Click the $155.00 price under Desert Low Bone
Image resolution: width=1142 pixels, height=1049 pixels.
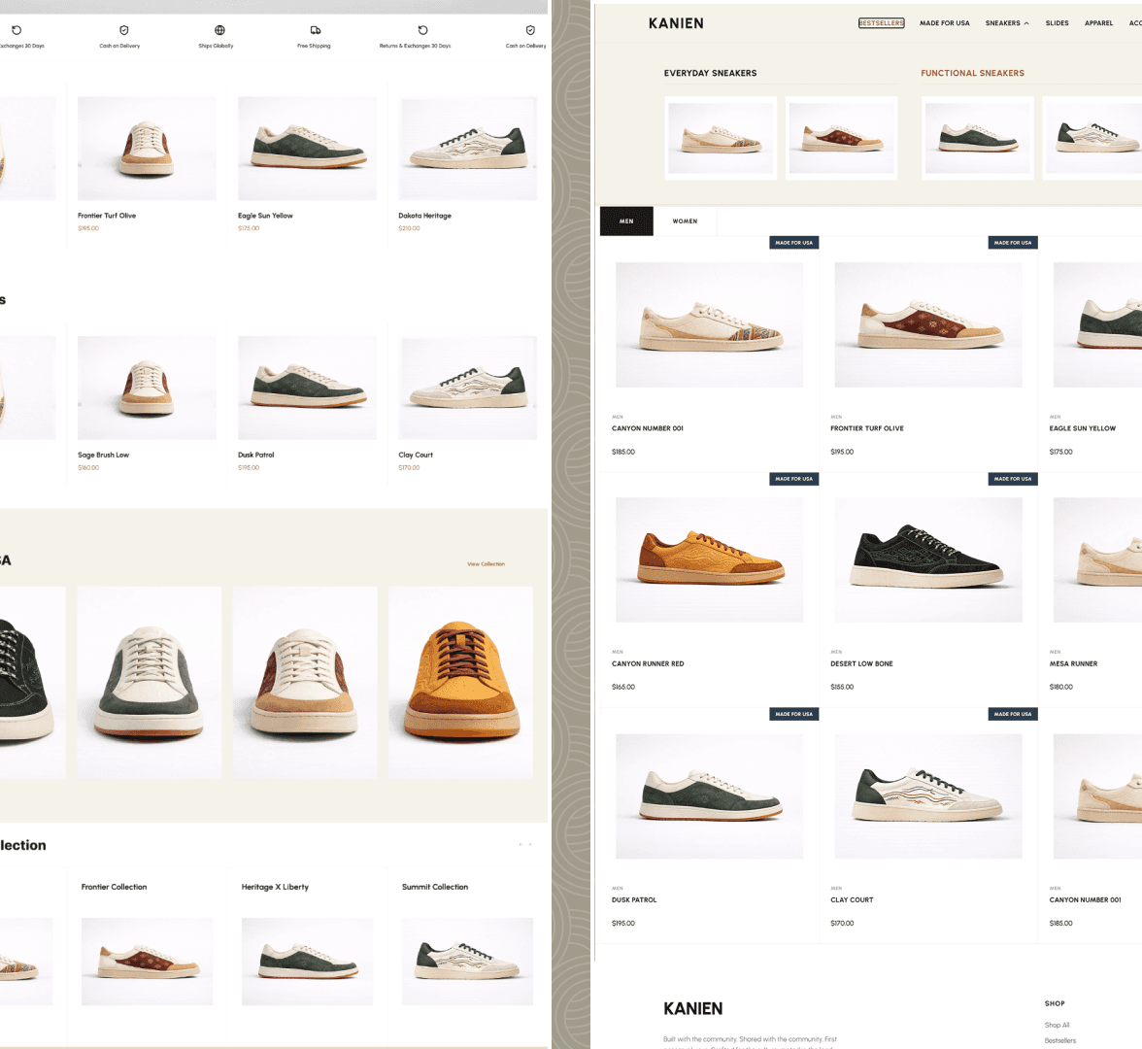842,687
